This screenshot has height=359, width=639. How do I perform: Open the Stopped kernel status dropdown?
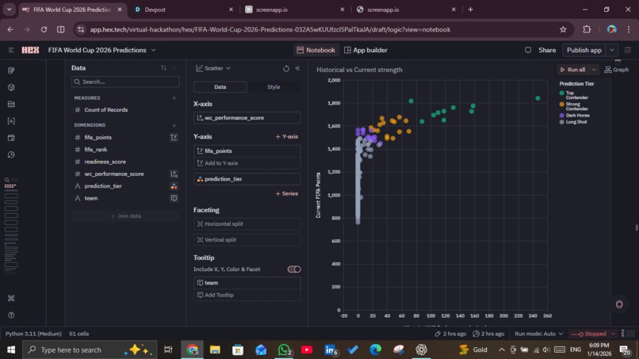[593, 334]
